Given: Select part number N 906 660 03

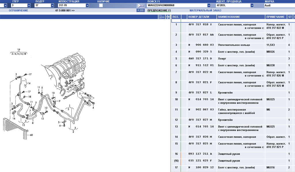Looking at the screenshot, I should (201, 45).
